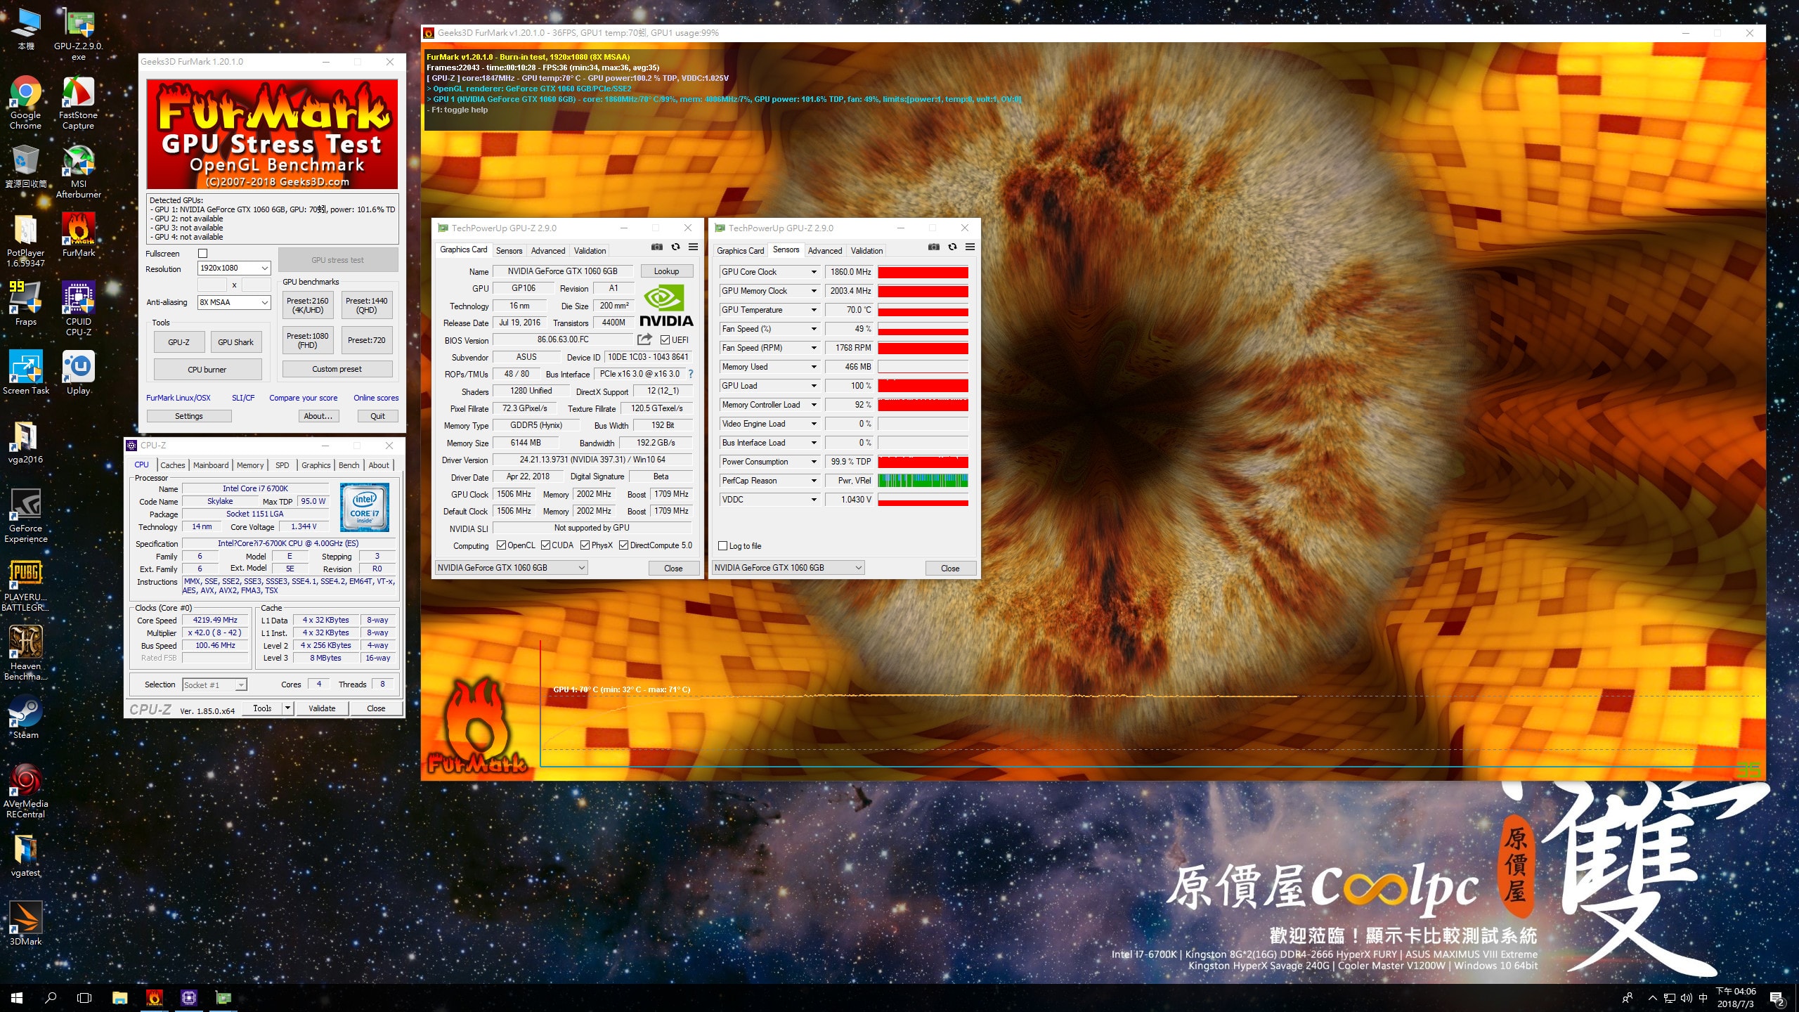The width and height of the screenshot is (1799, 1012).
Task: Open PUBG Battlegrounds desktop icon
Action: point(25,585)
